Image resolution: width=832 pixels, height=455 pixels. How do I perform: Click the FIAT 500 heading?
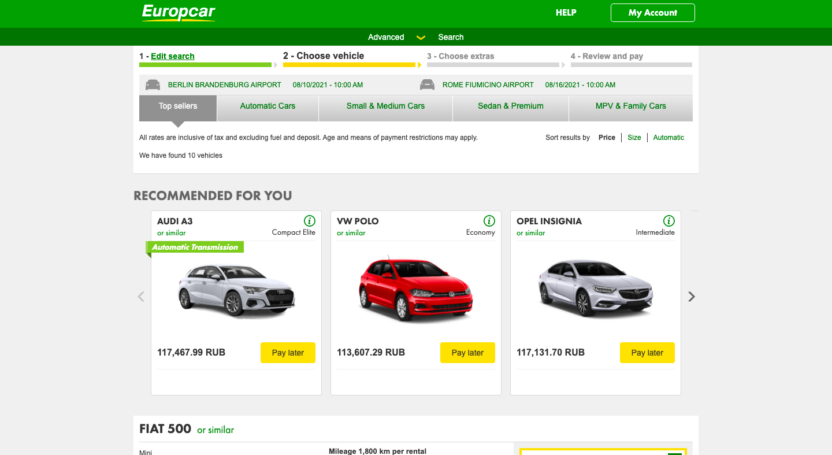[165, 429]
